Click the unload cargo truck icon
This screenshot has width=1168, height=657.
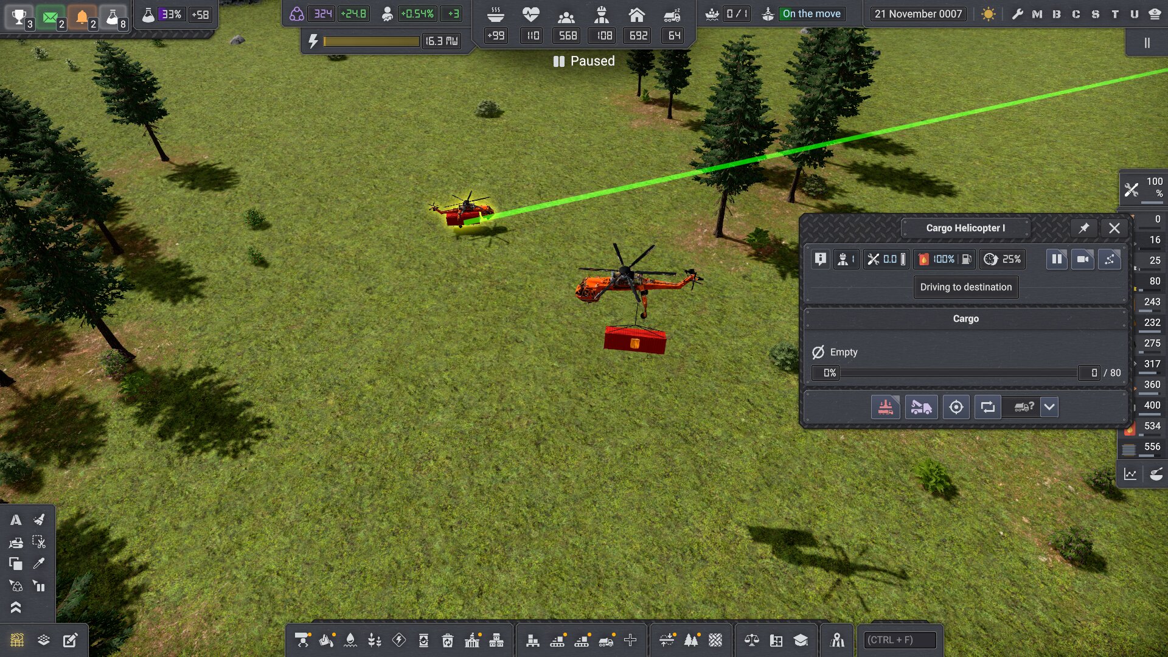(x=885, y=407)
